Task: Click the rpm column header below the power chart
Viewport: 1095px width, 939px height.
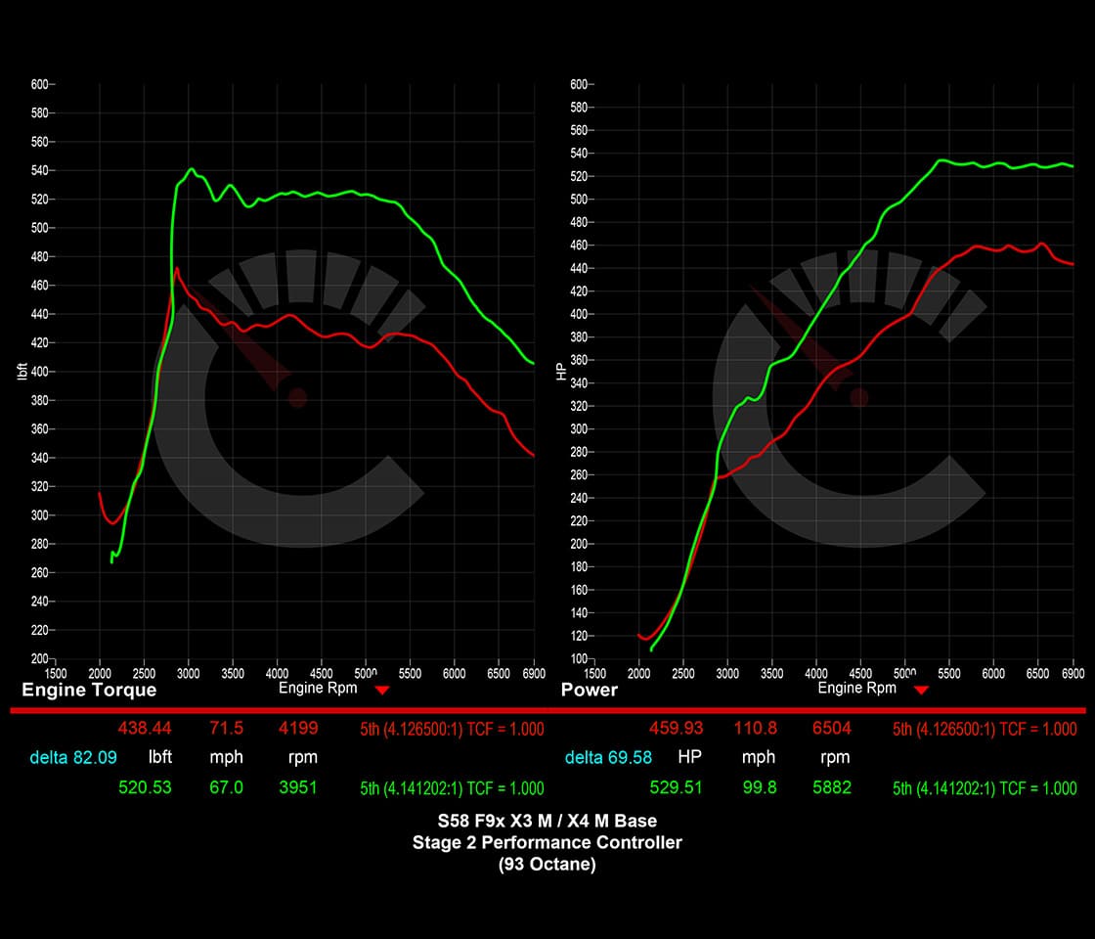Action: 836,758
